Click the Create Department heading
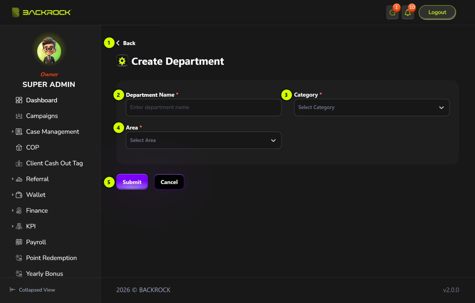The width and height of the screenshot is (475, 303). click(x=178, y=61)
